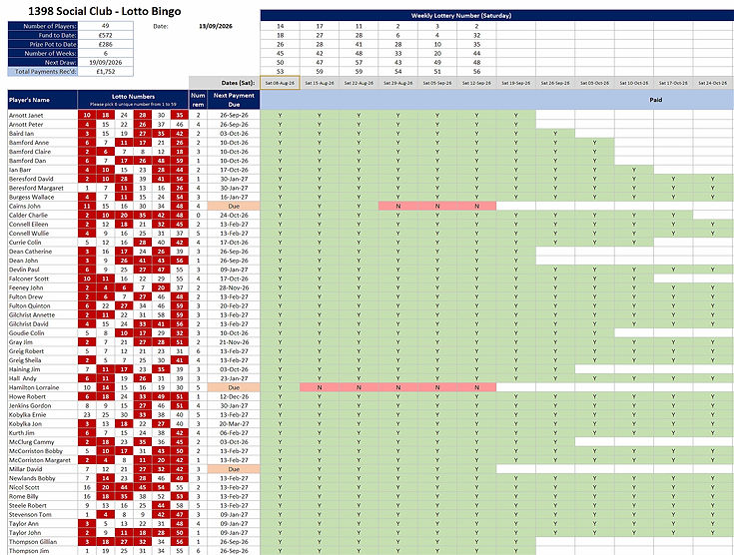734x555 pixels.
Task: Click the Sat 12-Sep-26 date header
Action: [476, 83]
